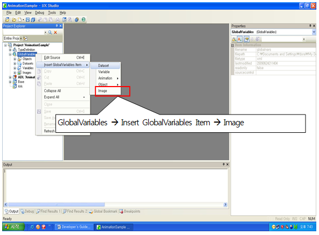Open the New document dropdown arrow

(x=23, y=20)
